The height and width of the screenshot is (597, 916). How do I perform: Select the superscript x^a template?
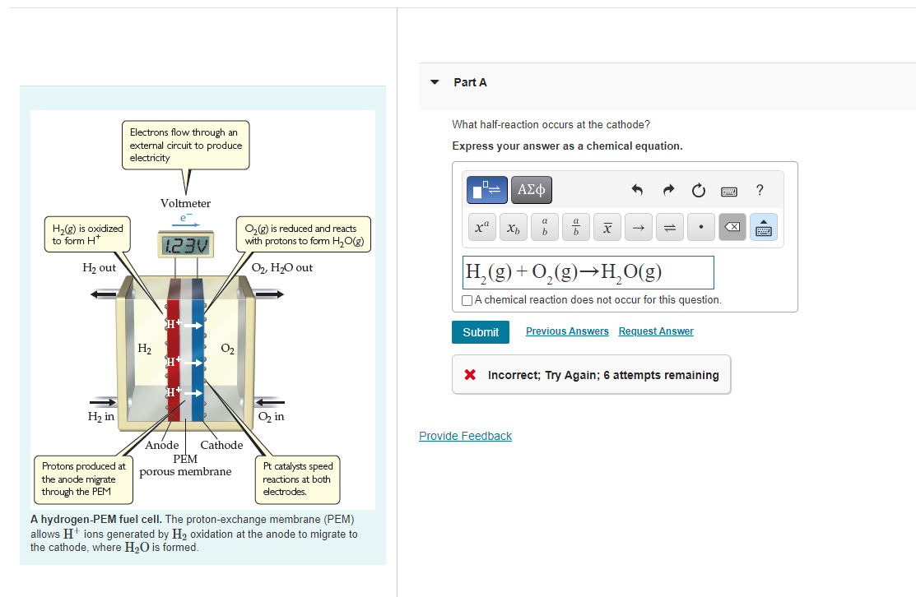(482, 227)
